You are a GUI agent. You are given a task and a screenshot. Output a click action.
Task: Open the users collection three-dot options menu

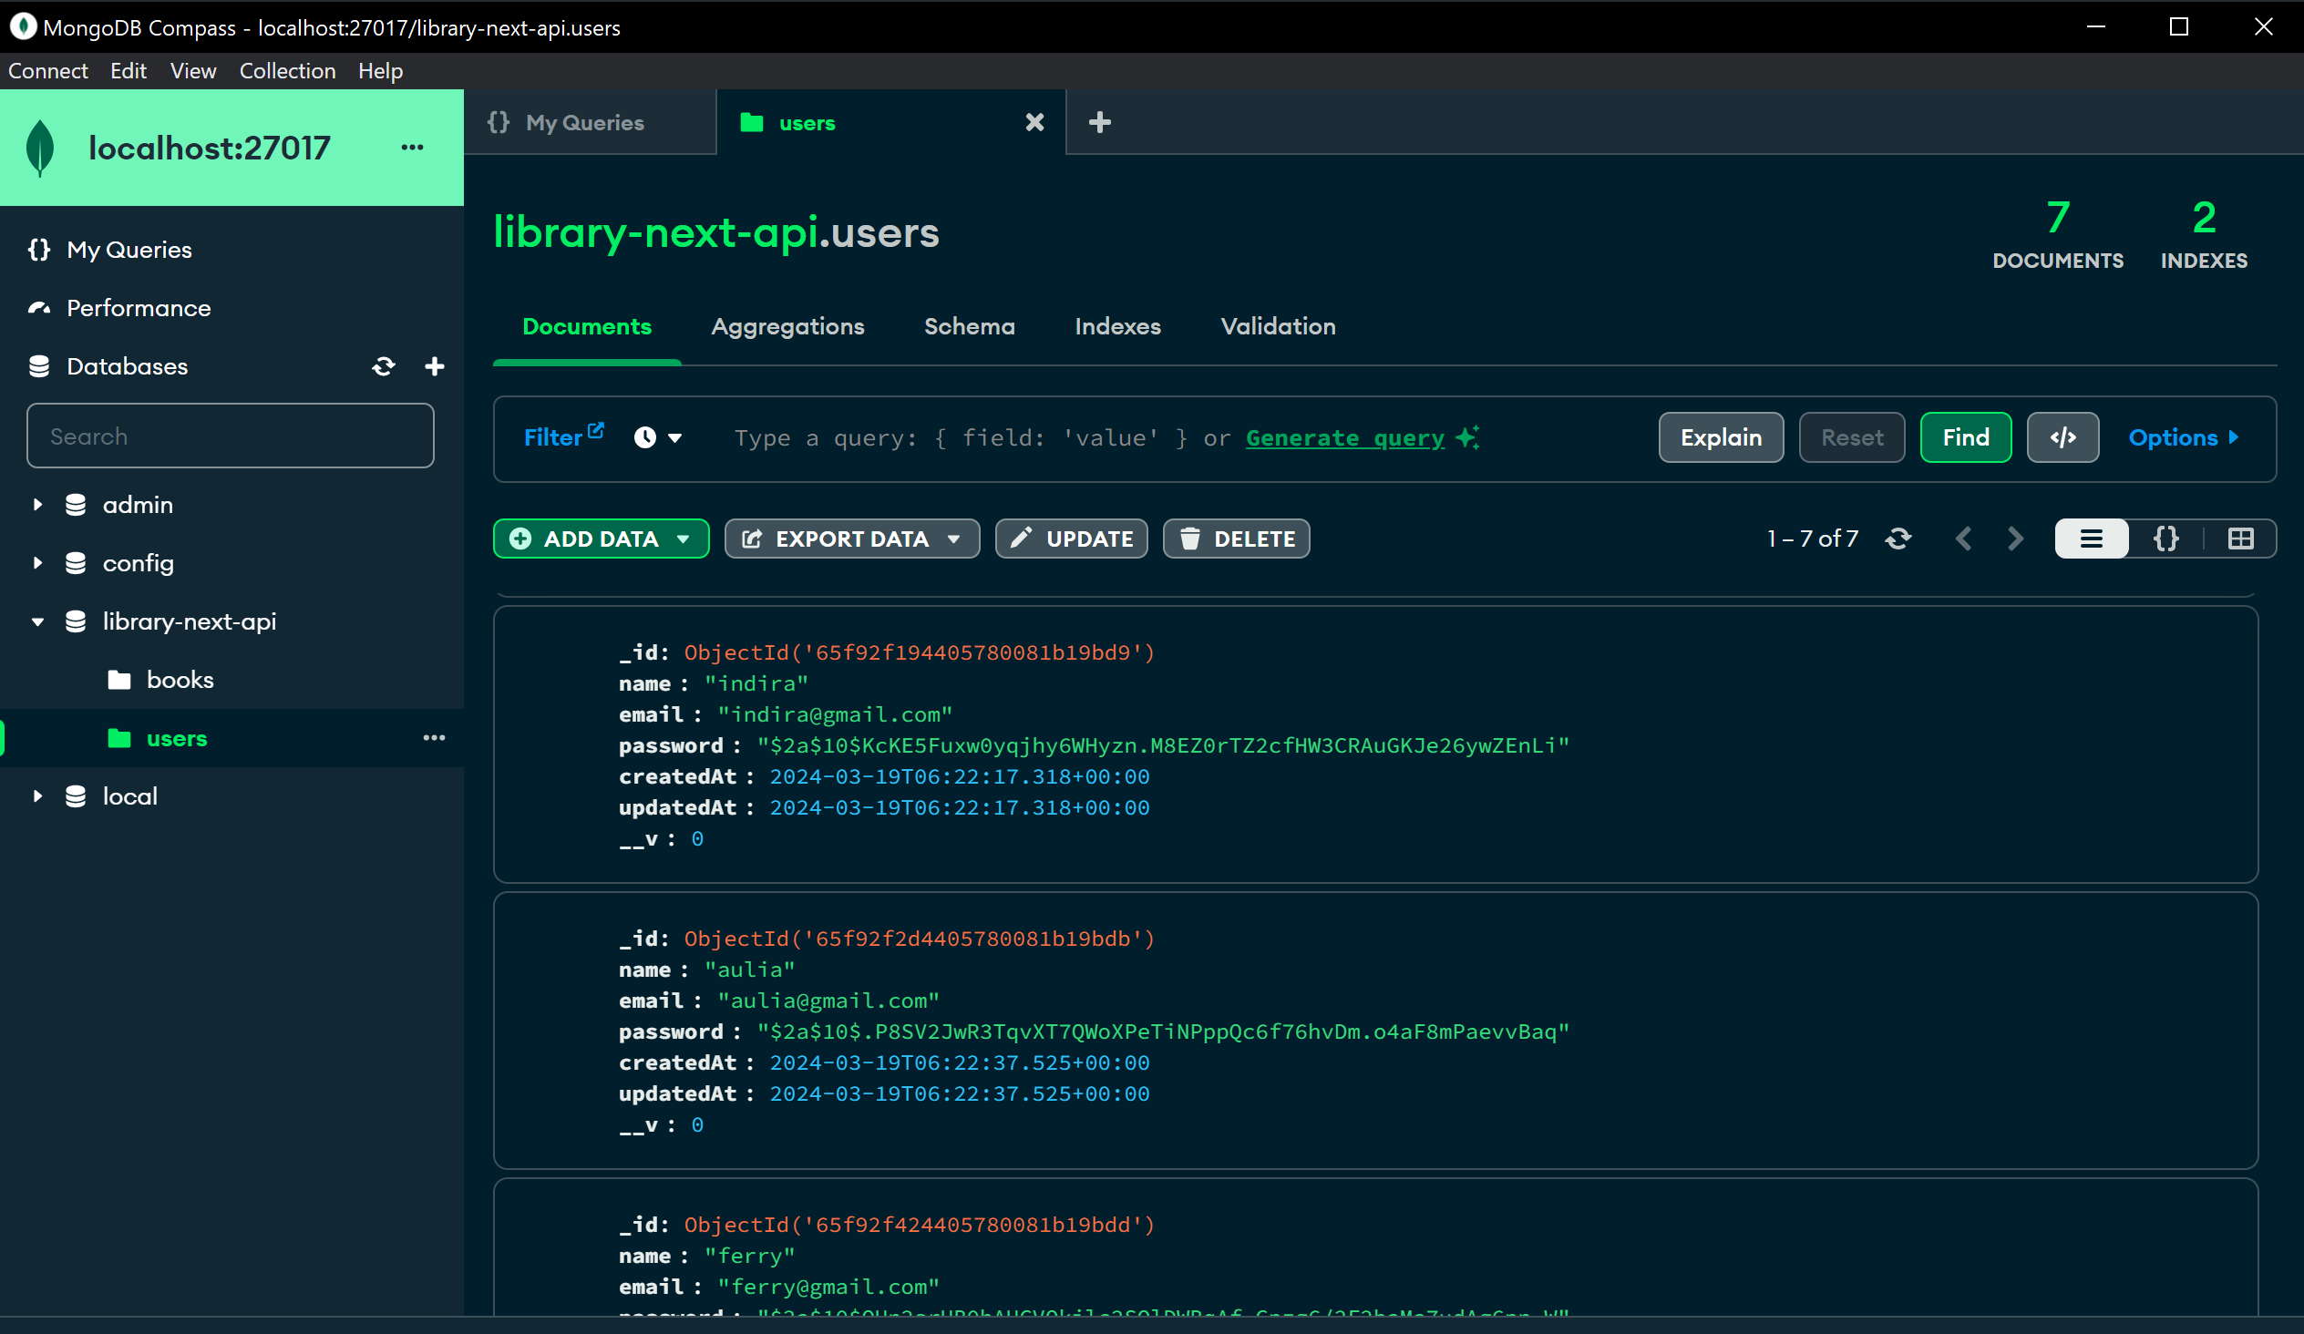click(x=434, y=738)
